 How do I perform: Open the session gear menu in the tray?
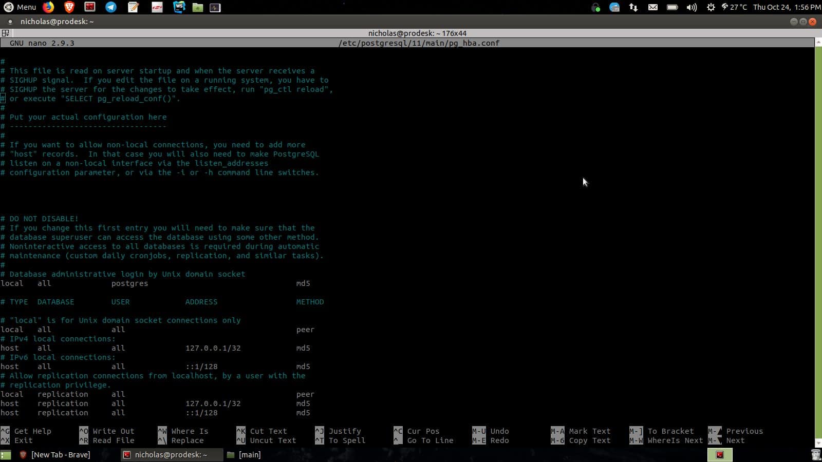coord(711,7)
